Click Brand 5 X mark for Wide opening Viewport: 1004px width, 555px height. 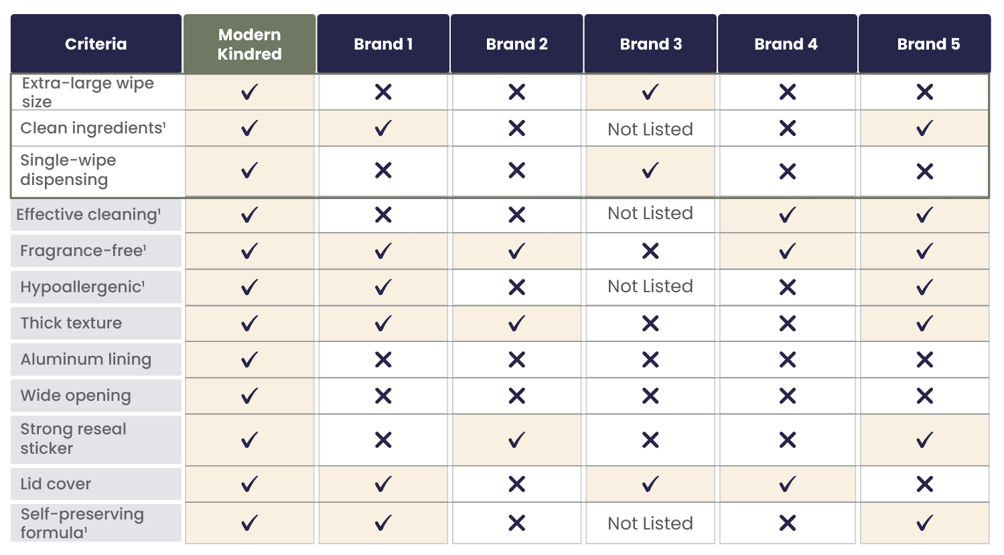click(x=924, y=396)
